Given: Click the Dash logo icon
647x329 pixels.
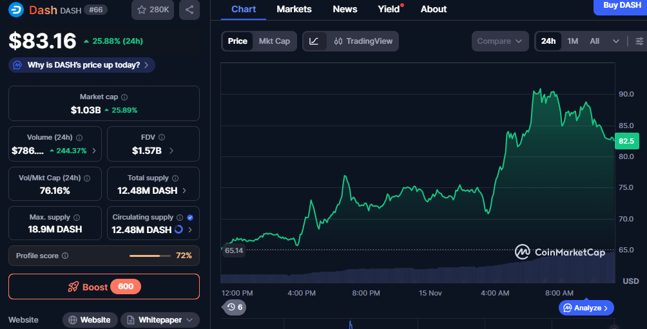Looking at the screenshot, I should [x=15, y=10].
